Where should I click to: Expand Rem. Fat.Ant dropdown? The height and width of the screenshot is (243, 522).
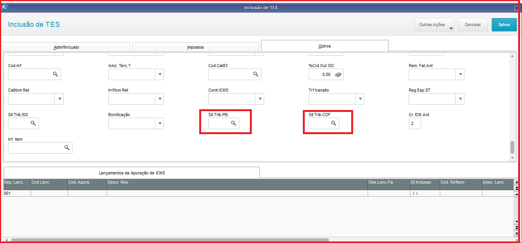(x=460, y=74)
